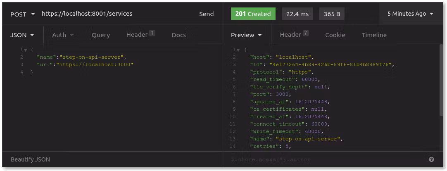Screen dimensions: 447x171
Task: Click the response filter help icon
Action: [x=431, y=159]
